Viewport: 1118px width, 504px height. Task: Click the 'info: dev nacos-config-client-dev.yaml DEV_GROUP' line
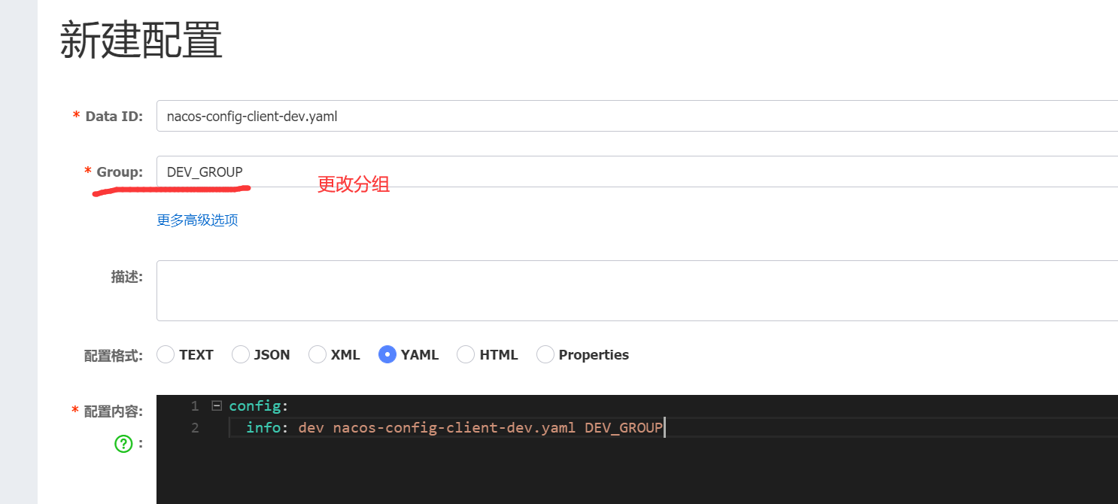(x=454, y=428)
